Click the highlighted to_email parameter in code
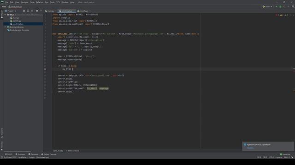Image resolution: width=295 pixels, height=165 pixels. pos(92,88)
